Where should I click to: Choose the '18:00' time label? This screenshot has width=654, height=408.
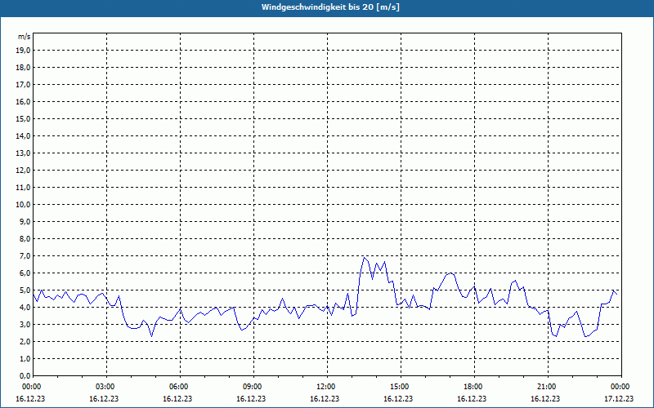click(x=473, y=387)
